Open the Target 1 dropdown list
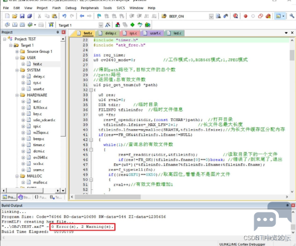The height and width of the screenshot is (246, 296). (x=101, y=25)
